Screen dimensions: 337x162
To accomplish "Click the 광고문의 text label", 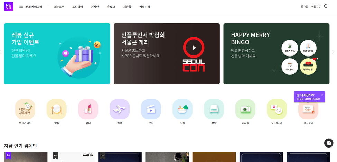I will pos(308,123).
